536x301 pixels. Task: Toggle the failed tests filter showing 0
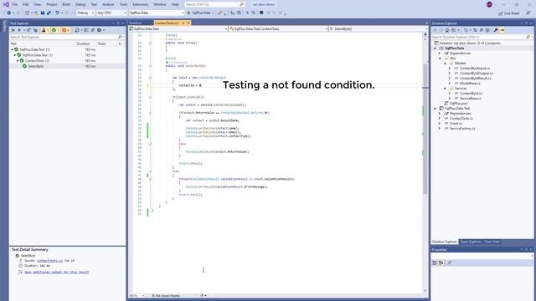coord(65,30)
